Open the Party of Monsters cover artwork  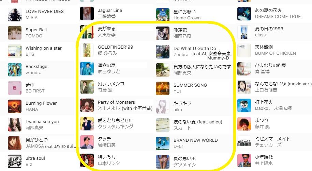87,105
